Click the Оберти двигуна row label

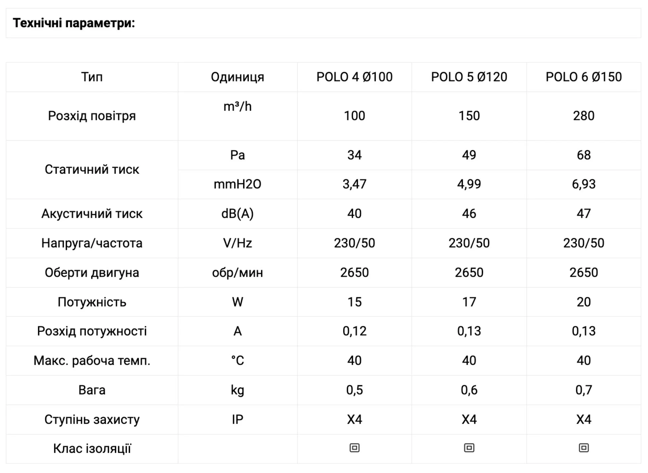[92, 273]
